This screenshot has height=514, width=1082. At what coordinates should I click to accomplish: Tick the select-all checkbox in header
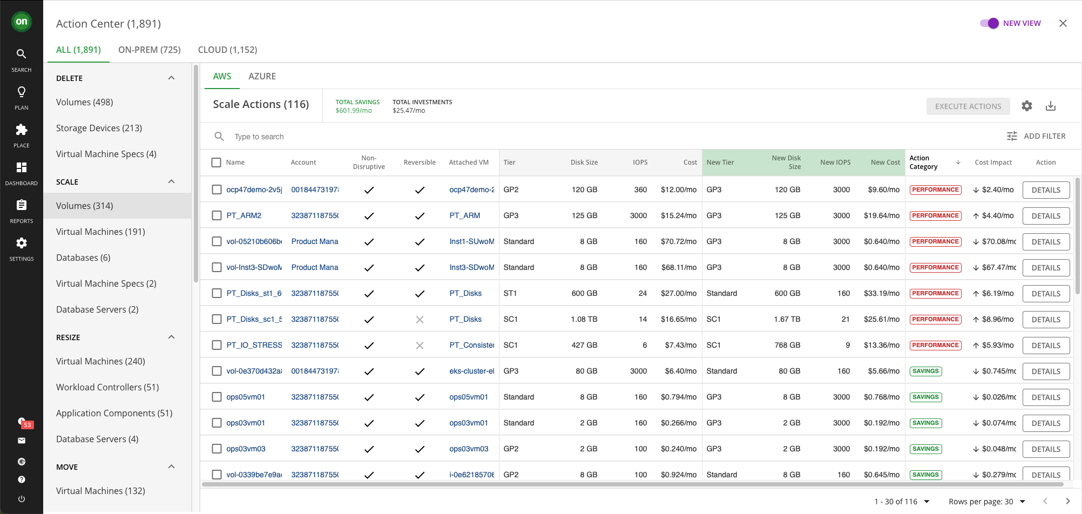217,163
